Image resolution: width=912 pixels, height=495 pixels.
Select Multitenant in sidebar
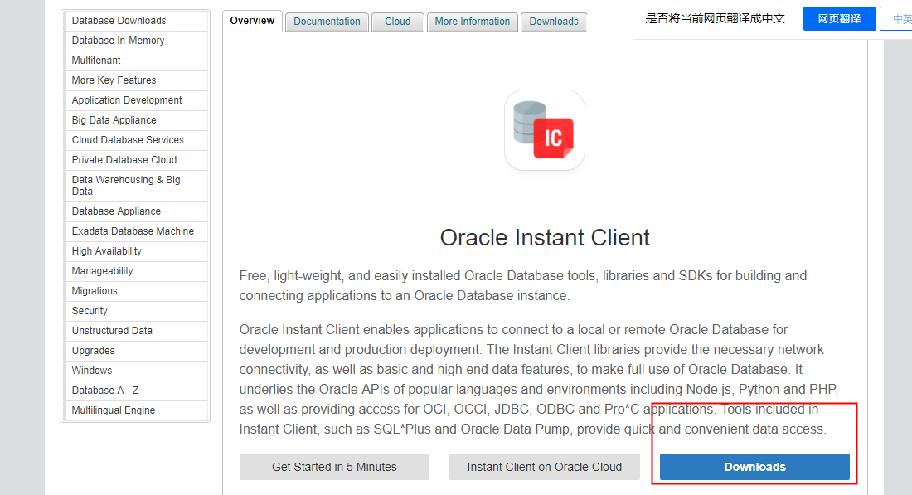tap(136, 61)
